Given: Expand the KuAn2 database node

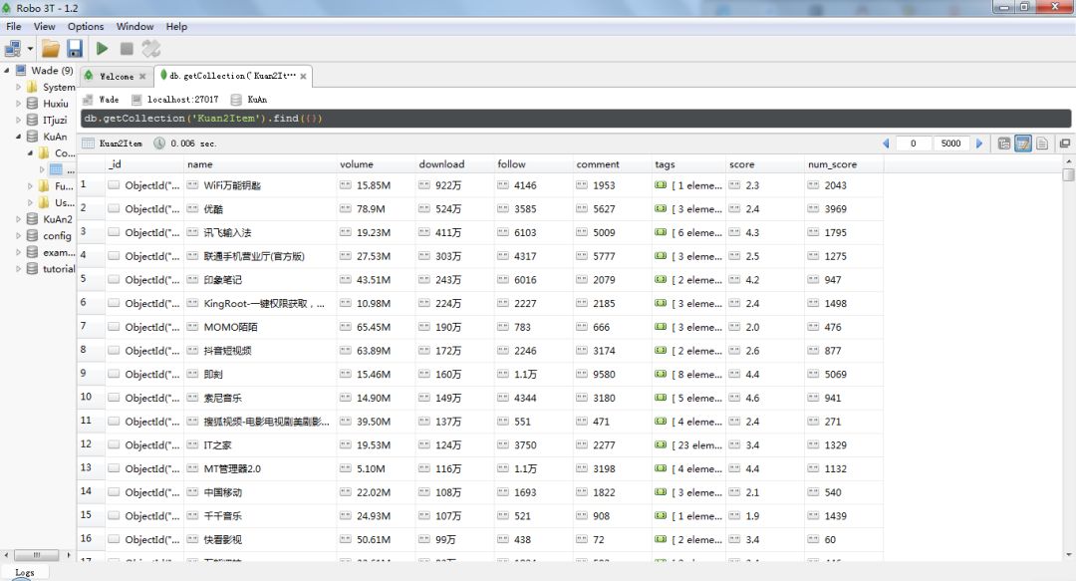Looking at the screenshot, I should (x=19, y=219).
